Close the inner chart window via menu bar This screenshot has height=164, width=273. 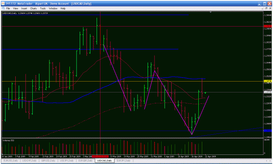[270, 8]
